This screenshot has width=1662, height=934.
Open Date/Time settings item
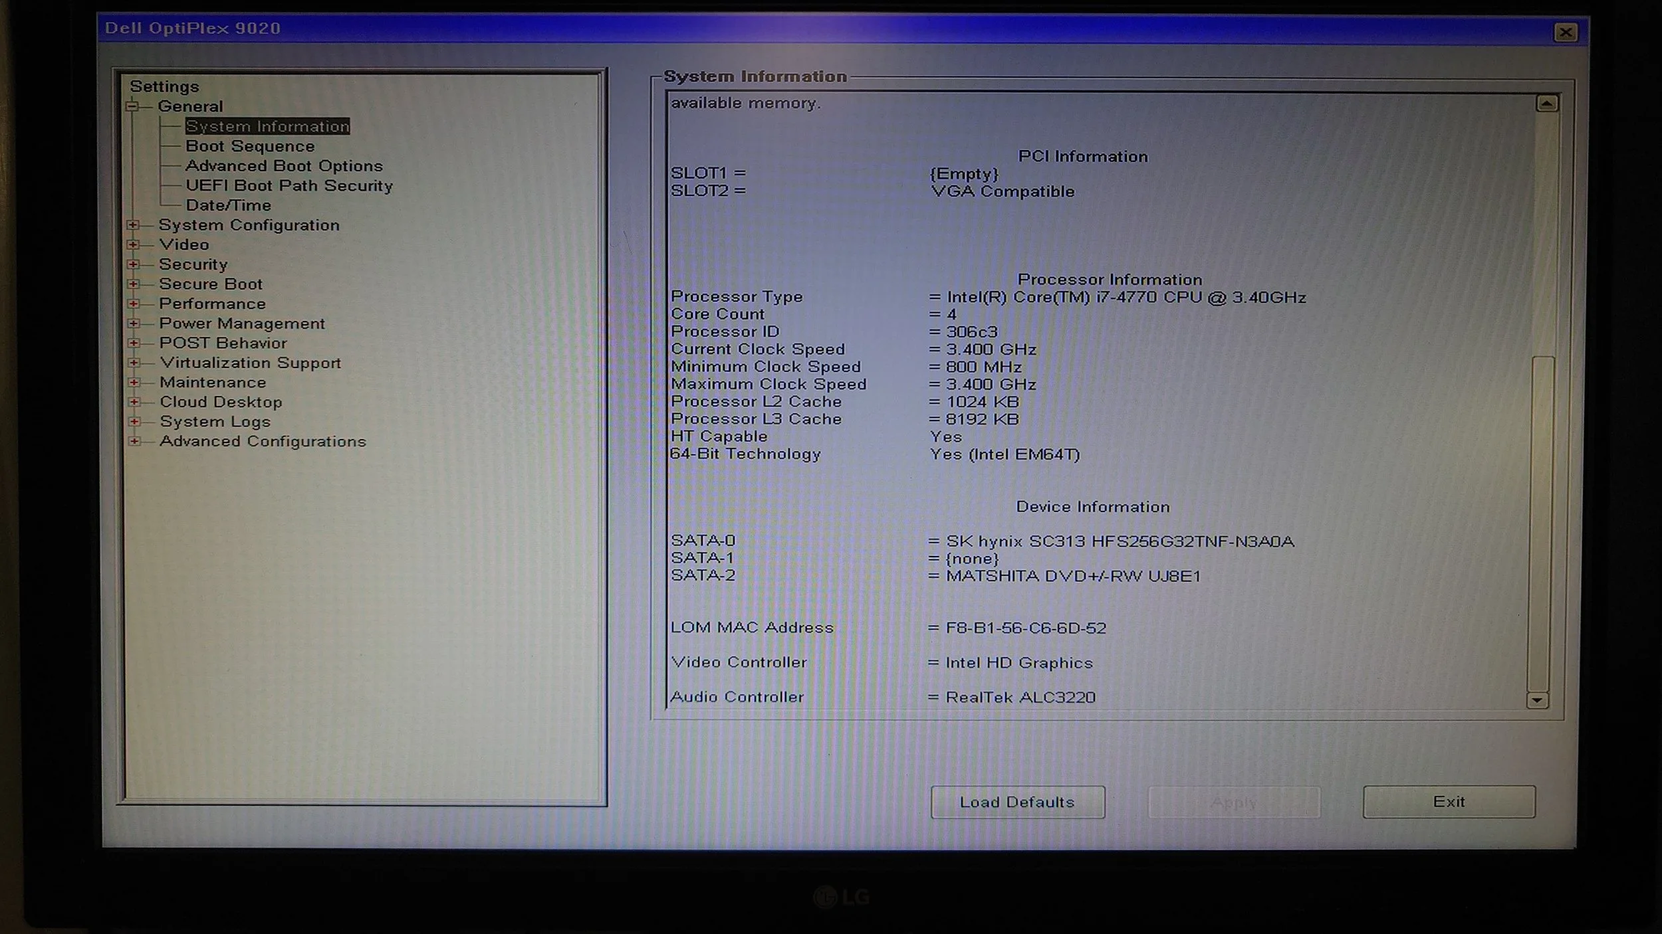[x=228, y=205]
